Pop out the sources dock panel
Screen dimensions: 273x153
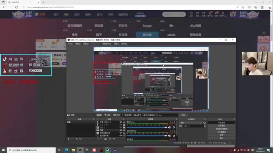(x=124, y=119)
